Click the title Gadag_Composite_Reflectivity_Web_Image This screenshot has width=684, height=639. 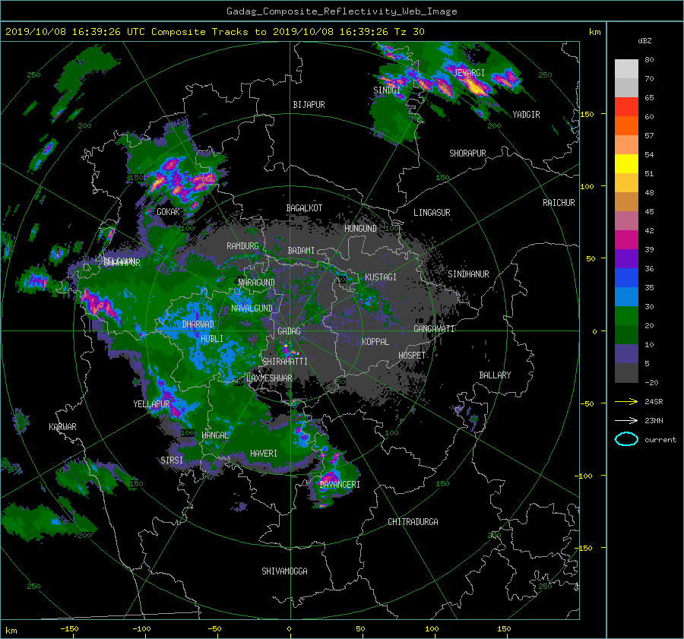point(341,11)
